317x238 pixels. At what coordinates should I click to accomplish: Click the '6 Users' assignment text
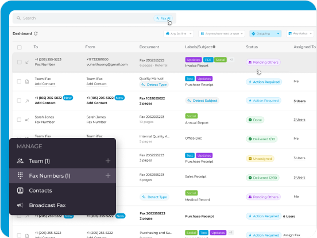289,216
